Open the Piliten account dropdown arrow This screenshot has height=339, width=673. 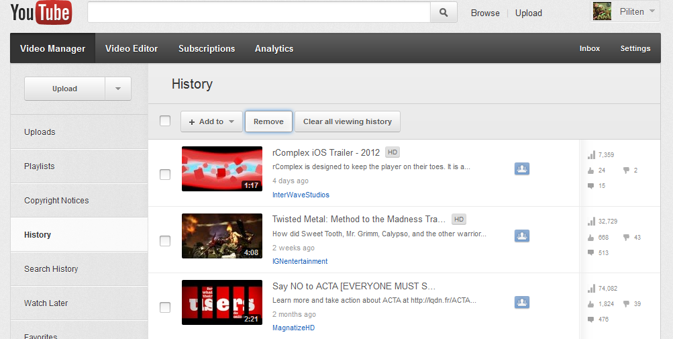point(652,11)
